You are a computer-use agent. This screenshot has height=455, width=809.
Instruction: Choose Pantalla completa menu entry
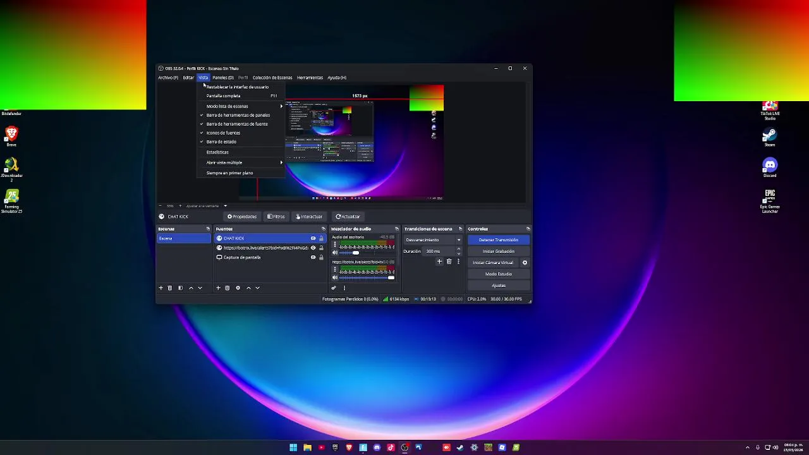pyautogui.click(x=241, y=96)
